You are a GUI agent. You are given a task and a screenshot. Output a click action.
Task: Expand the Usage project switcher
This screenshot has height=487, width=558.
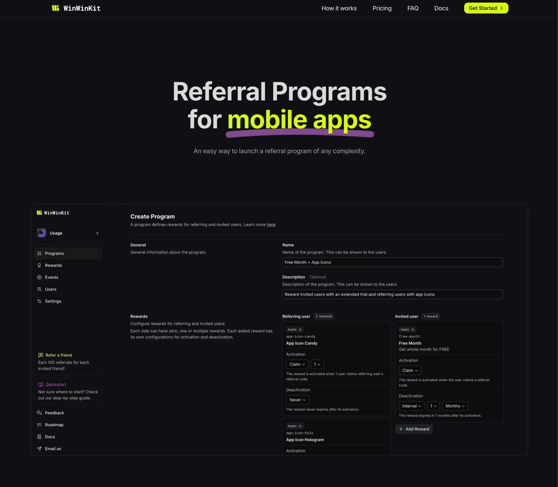[x=97, y=233]
